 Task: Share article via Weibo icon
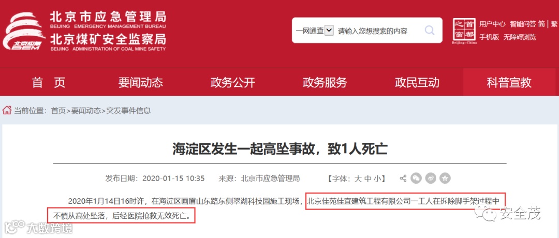(431, 178)
